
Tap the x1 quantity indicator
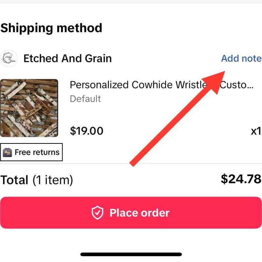(256, 131)
